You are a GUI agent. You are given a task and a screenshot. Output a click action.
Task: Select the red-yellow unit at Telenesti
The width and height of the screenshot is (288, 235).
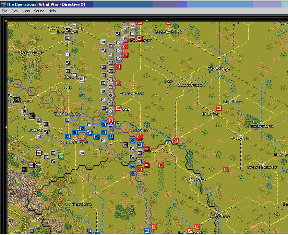190,231
